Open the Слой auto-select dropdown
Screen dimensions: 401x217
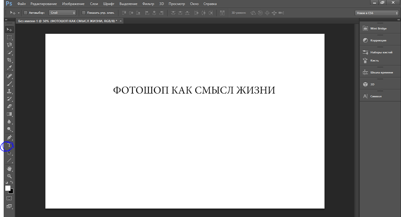point(63,13)
